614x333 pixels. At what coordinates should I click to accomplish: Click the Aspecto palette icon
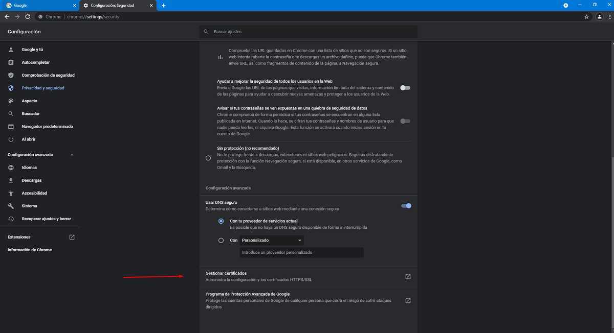(11, 101)
